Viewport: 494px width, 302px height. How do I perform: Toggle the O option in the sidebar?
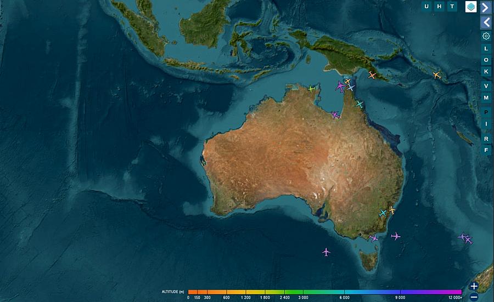[x=486, y=60]
